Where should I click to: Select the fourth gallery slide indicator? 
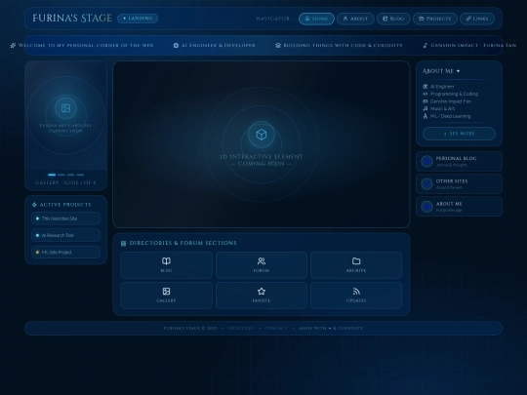coord(80,175)
